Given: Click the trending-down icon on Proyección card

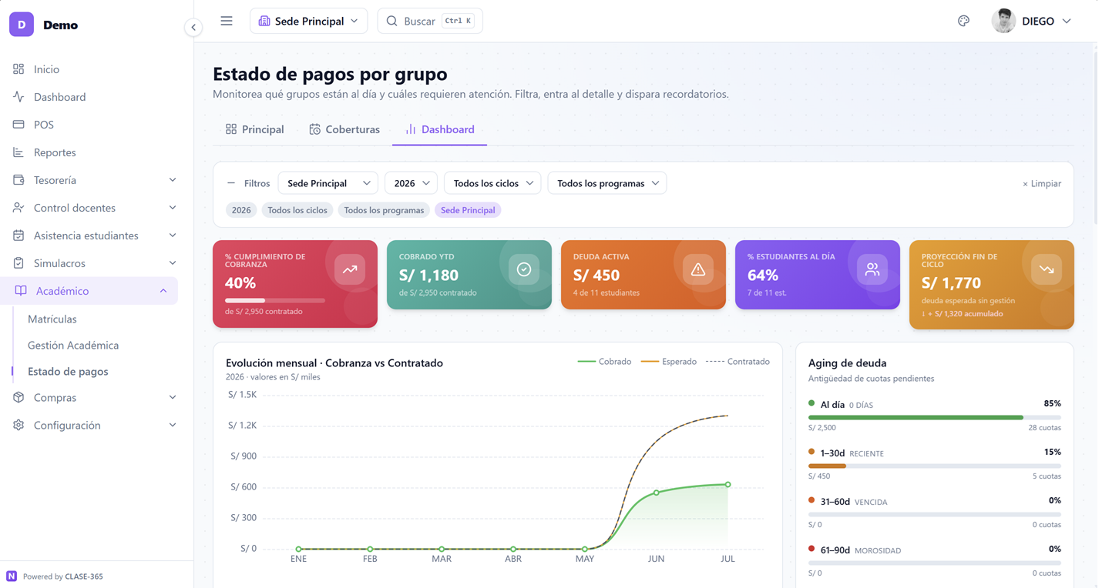Looking at the screenshot, I should [1047, 269].
